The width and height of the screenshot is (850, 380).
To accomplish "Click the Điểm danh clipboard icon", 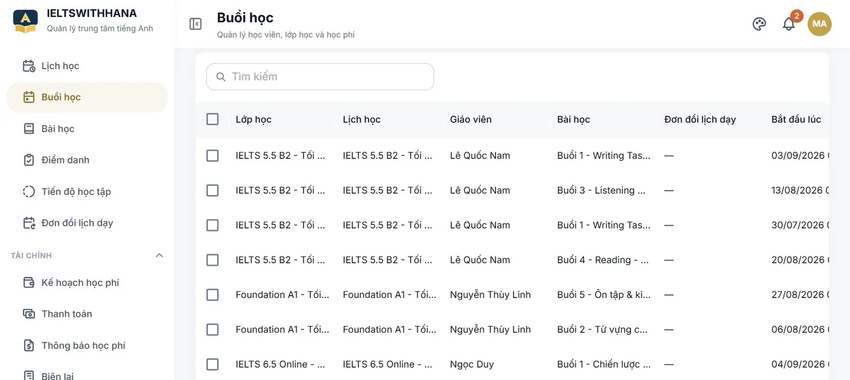I will [29, 160].
